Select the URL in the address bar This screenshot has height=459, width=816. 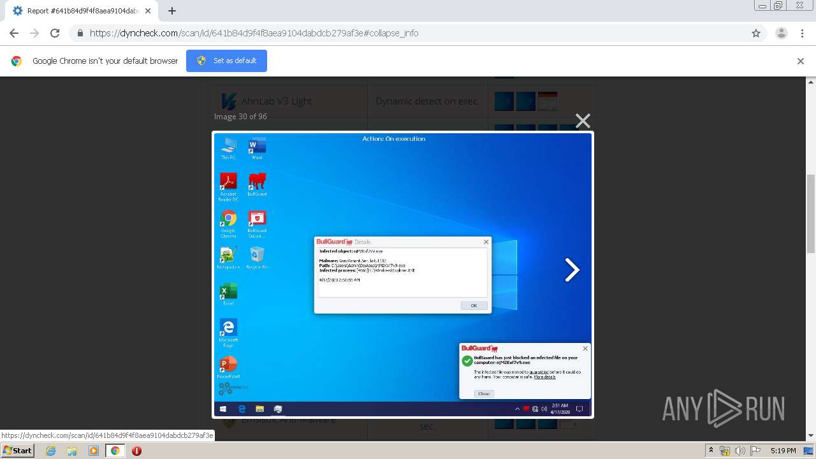[x=254, y=33]
